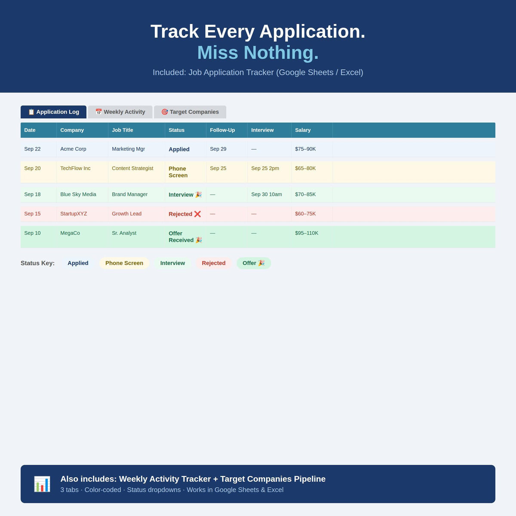Open the Interview status cell for Blue Sky Media
Viewport: 516px width, 516px height.
[186, 194]
